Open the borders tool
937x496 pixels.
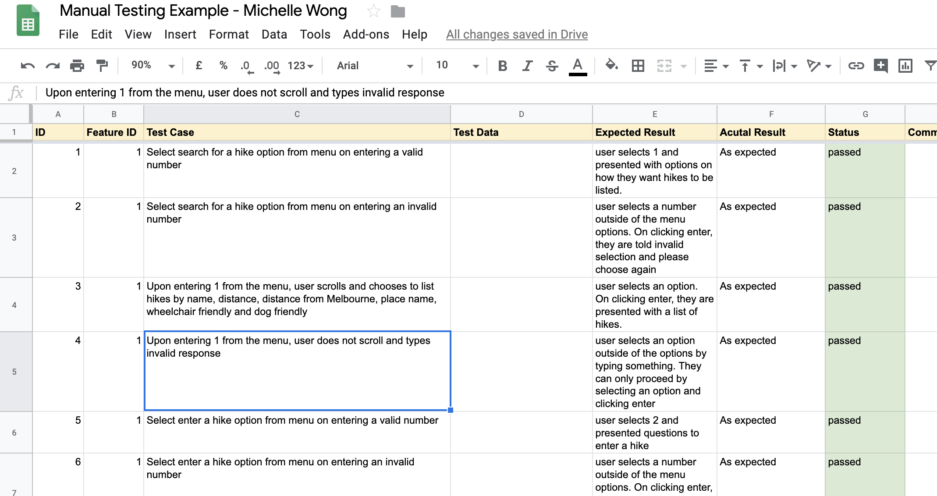pyautogui.click(x=638, y=66)
